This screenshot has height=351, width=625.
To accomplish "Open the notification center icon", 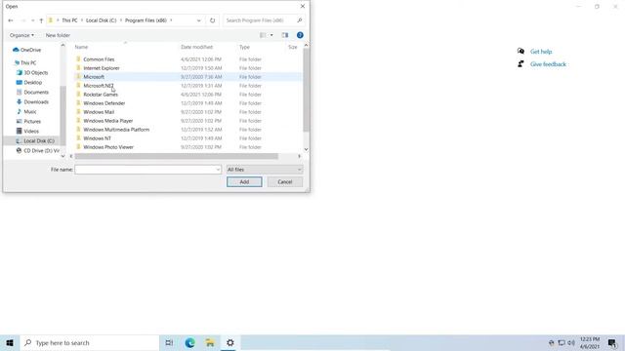I will coord(612,342).
